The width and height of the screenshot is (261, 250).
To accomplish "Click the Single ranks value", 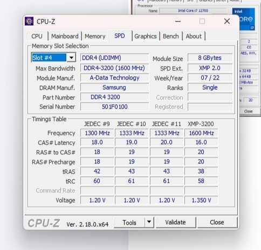I will [210, 88].
